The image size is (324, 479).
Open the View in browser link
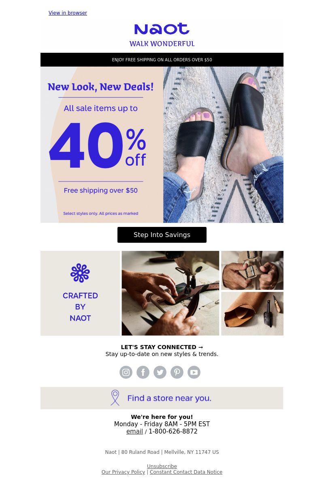point(68,13)
